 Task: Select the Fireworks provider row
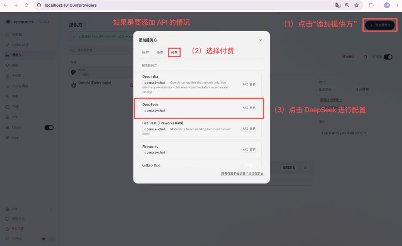click(x=200, y=149)
